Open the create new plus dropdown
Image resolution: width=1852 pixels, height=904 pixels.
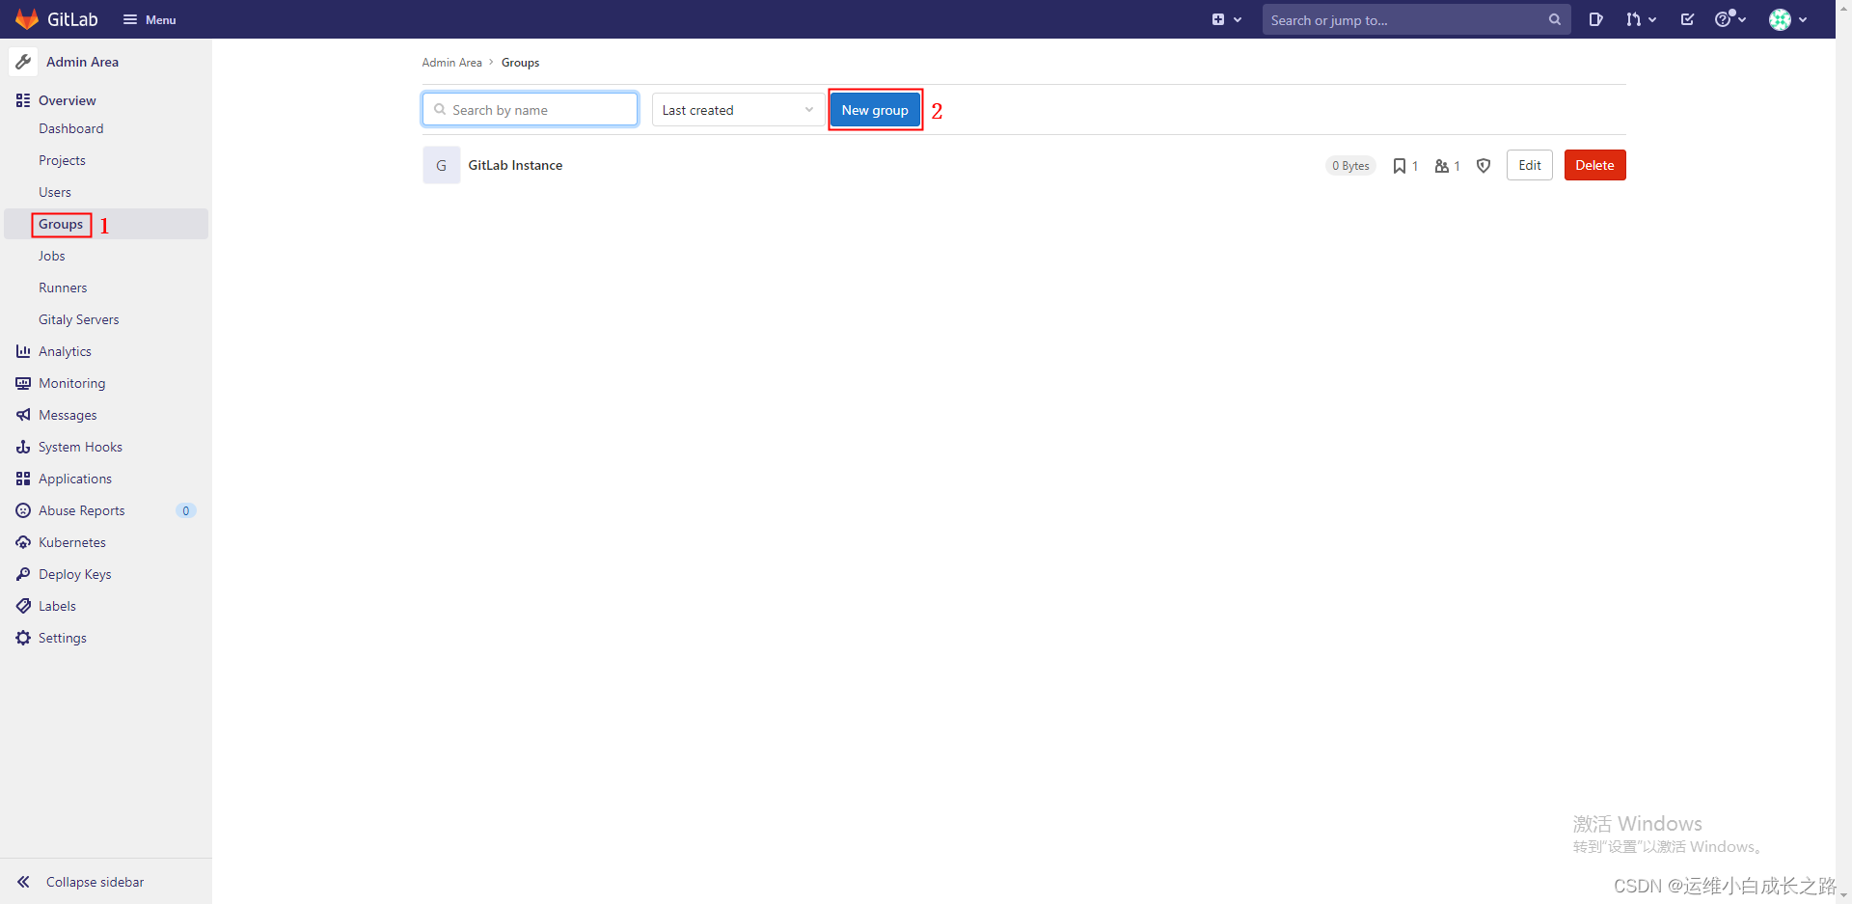[1226, 19]
